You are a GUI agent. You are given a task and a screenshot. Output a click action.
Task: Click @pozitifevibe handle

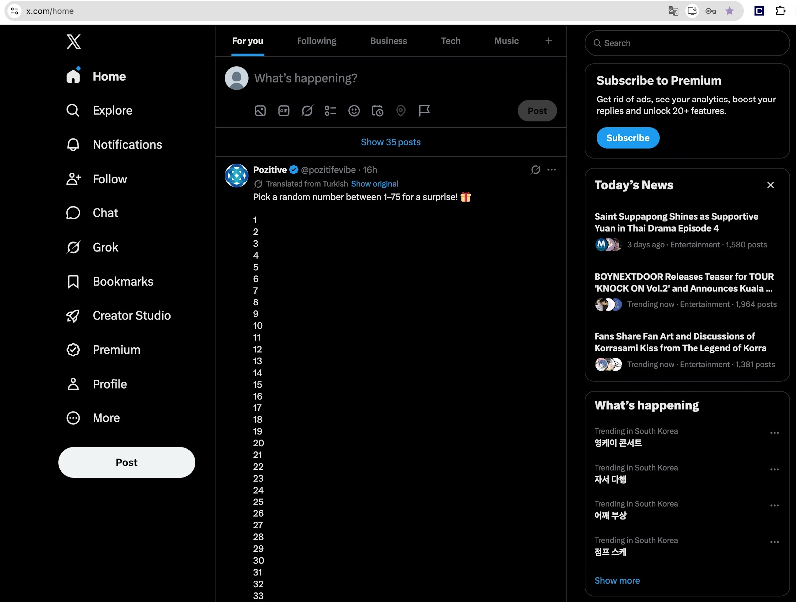328,170
